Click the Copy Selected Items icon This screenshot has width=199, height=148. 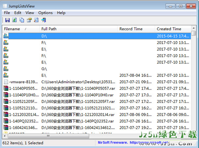pos(22,20)
